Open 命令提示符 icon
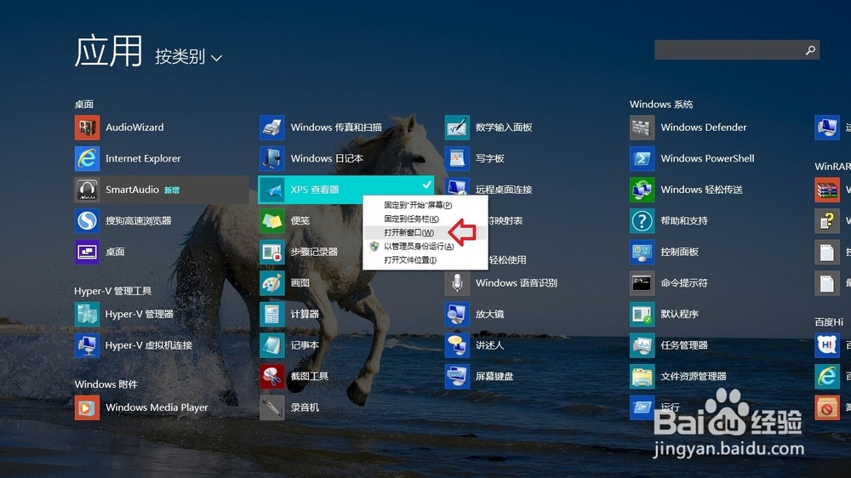This screenshot has height=478, width=851. [642, 283]
